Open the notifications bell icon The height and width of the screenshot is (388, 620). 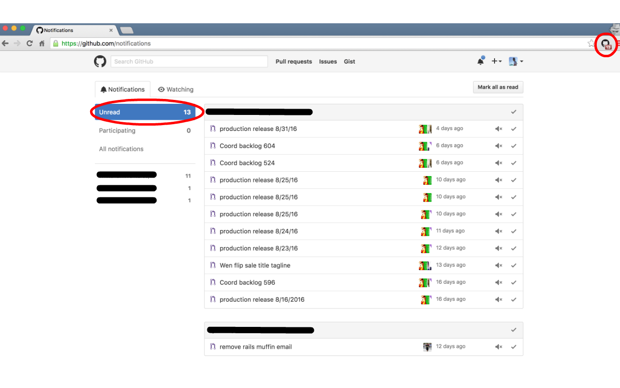[480, 61]
